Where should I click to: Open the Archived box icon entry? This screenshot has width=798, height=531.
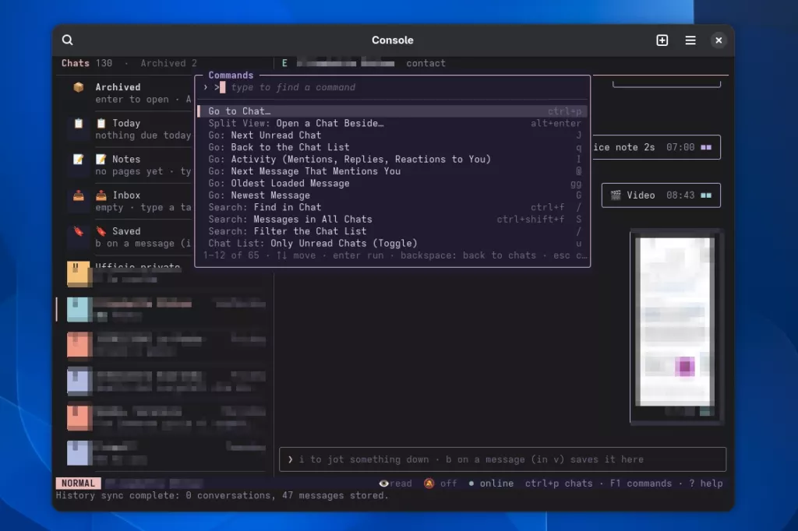coord(79,87)
